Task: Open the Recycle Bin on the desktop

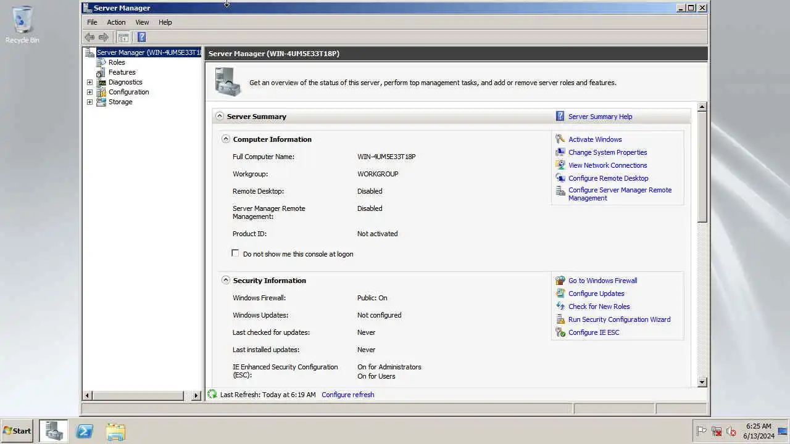Action: pyautogui.click(x=22, y=25)
